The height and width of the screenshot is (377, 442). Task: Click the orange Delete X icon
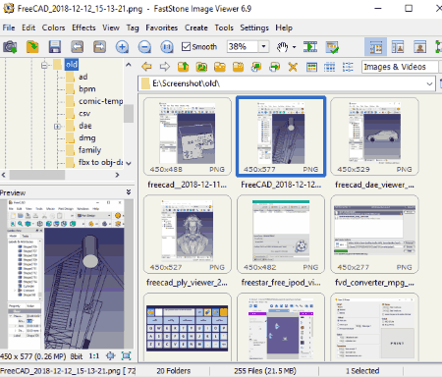[x=293, y=67]
